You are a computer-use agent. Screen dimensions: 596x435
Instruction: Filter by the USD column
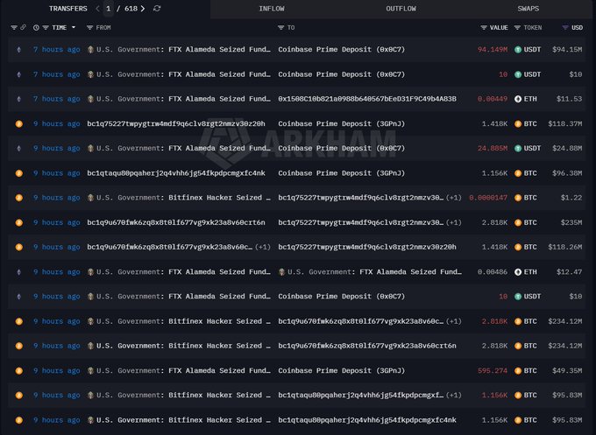point(565,28)
